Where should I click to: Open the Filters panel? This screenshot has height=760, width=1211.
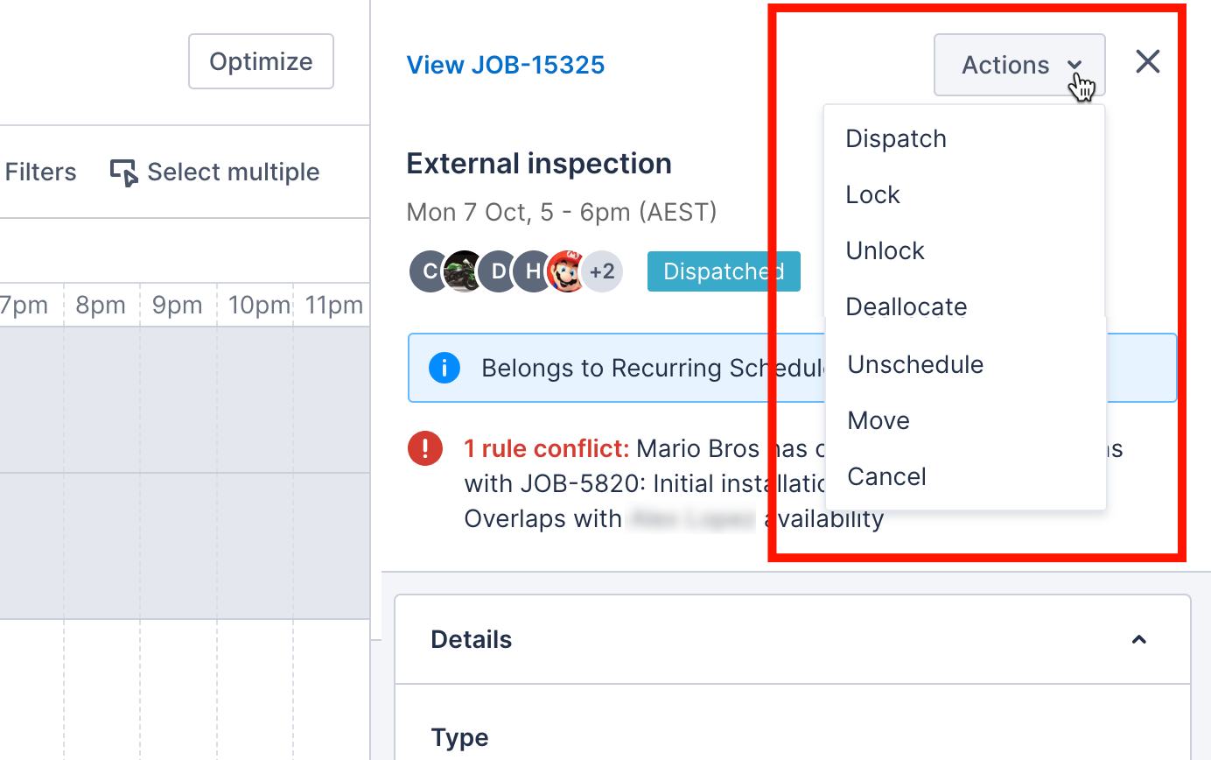[39, 172]
